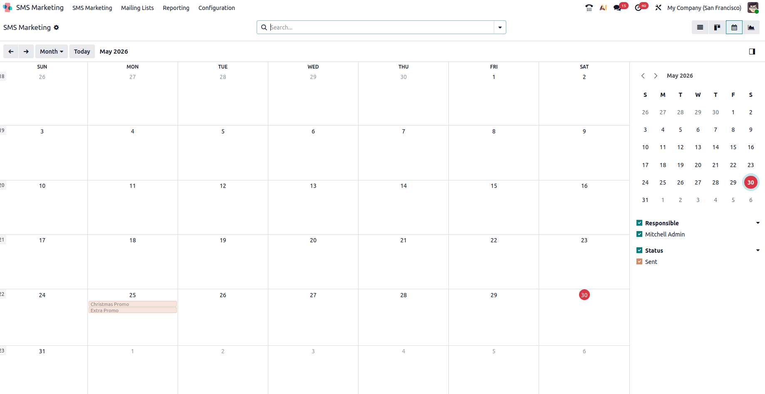The height and width of the screenshot is (394, 765).
Task: Click day 1 Friday in main calendar
Action: click(x=494, y=77)
